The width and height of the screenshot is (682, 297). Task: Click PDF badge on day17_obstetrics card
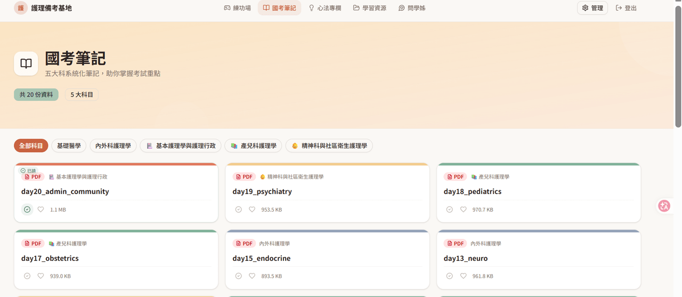point(33,244)
